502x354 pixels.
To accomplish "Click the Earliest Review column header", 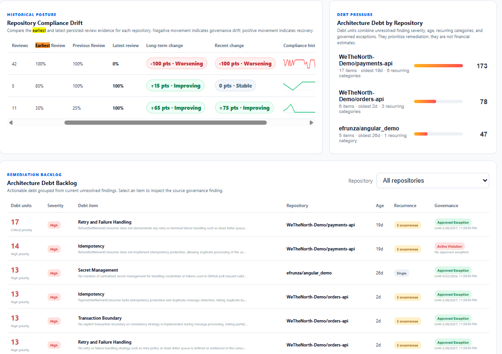I will [x=50, y=46].
